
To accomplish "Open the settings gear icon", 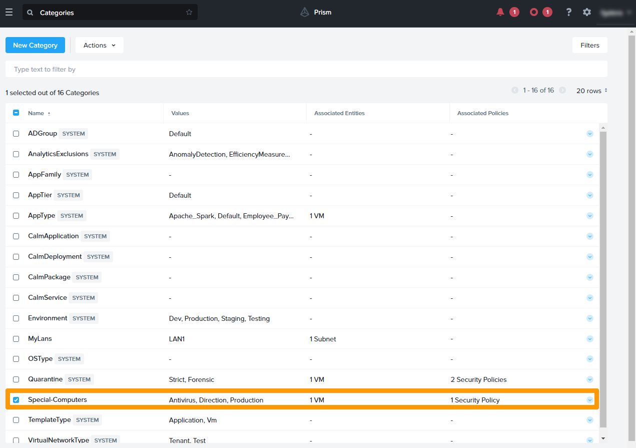I will click(587, 12).
